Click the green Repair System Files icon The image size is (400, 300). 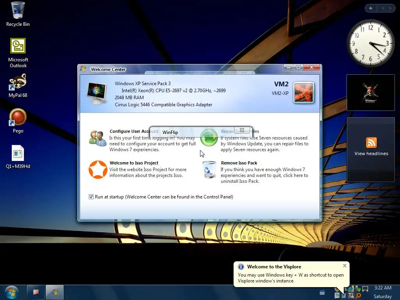point(209,137)
